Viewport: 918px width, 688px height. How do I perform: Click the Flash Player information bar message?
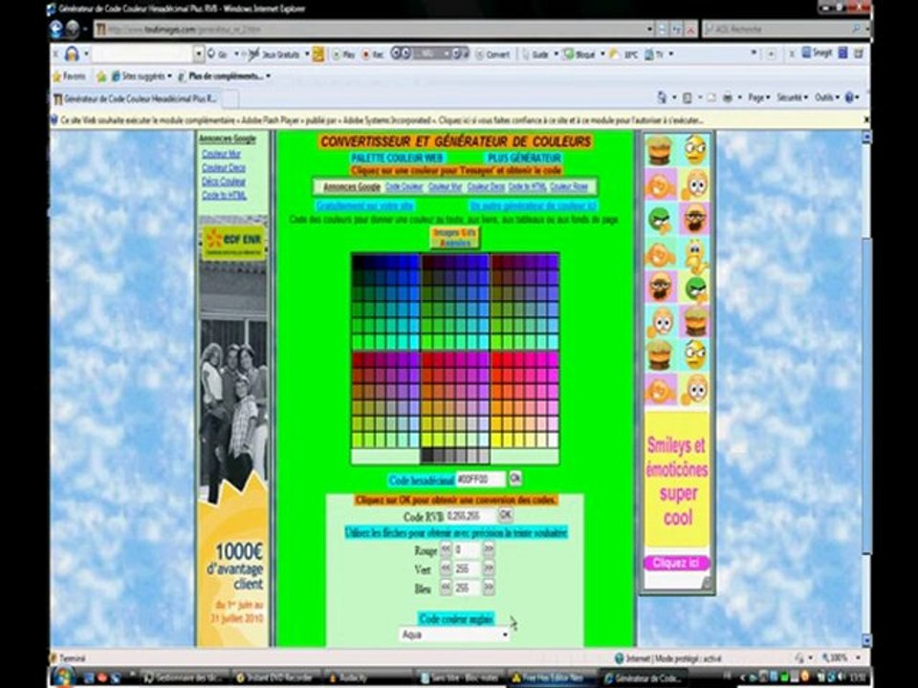(382, 120)
